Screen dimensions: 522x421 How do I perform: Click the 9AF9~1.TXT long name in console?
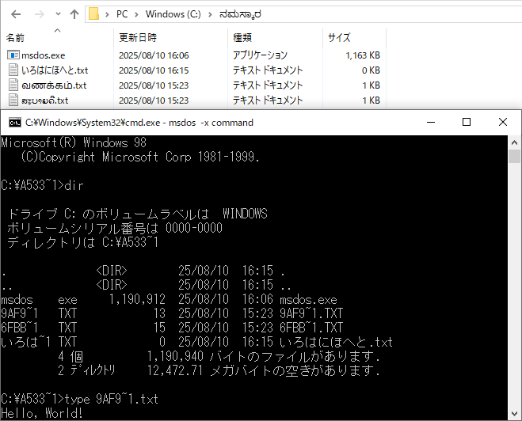click(311, 313)
